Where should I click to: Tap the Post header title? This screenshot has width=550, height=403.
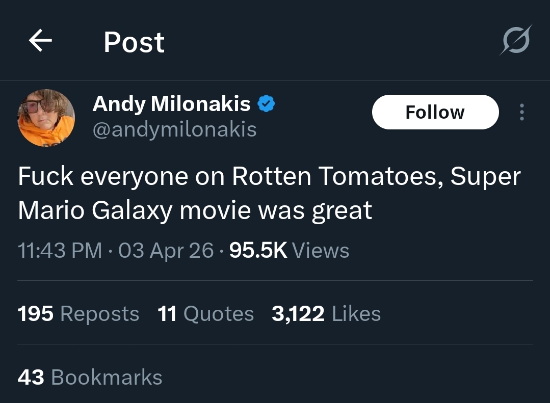click(134, 42)
